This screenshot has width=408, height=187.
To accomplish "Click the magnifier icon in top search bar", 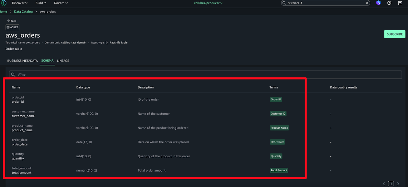I will (284, 3).
